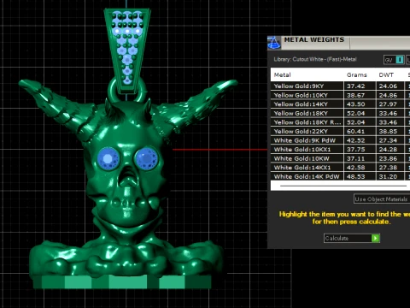Click the 27.38 DWT cell
This screenshot has width=410, height=308.
390,168
